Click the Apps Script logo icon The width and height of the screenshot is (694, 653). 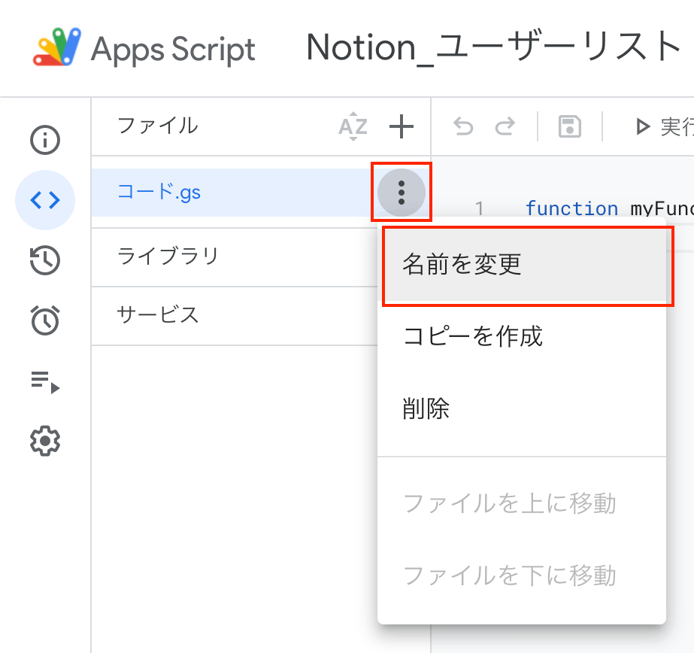(x=57, y=47)
